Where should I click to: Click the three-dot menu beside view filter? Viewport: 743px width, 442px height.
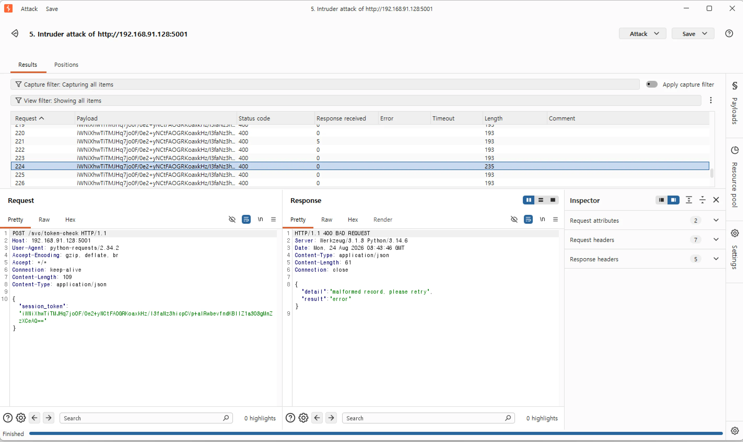point(711,100)
